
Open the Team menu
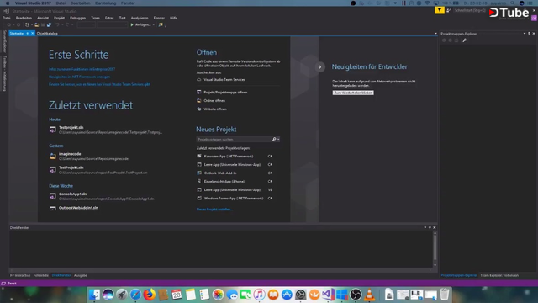click(x=95, y=18)
